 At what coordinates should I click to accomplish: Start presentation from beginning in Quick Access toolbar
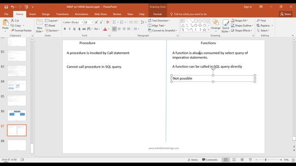[26, 7]
